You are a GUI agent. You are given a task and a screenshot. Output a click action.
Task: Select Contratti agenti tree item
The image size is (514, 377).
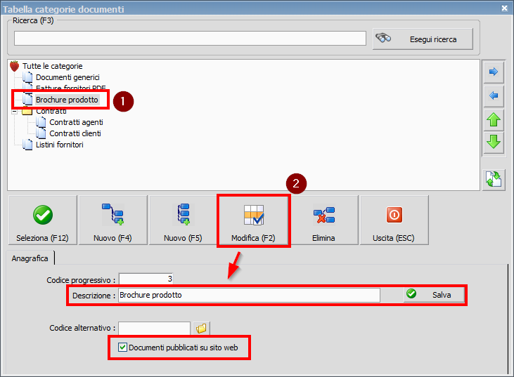[76, 122]
